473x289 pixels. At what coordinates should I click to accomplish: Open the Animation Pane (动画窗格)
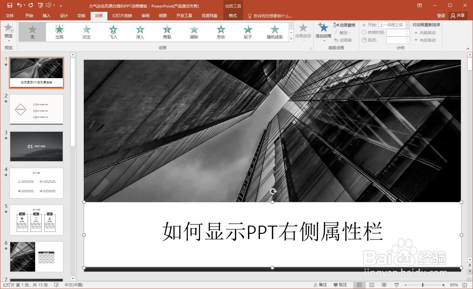click(x=345, y=25)
